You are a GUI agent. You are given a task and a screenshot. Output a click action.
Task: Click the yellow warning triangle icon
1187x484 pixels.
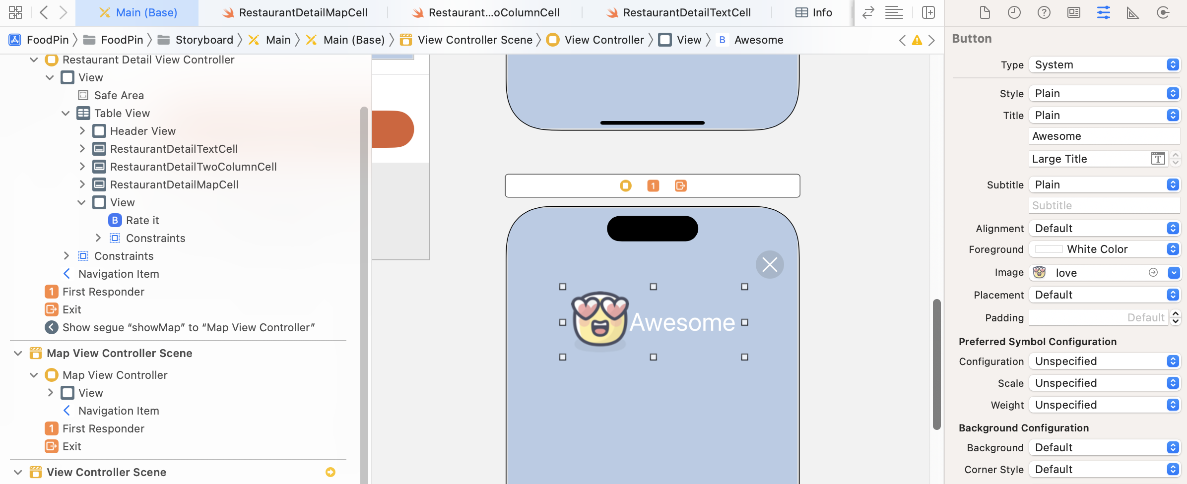click(x=917, y=41)
